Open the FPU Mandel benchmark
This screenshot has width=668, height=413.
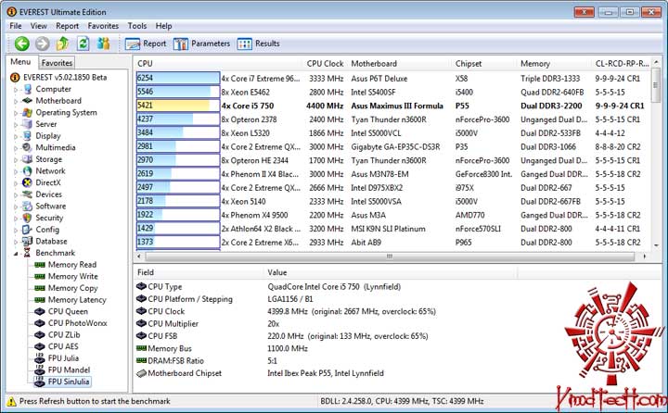(x=62, y=370)
